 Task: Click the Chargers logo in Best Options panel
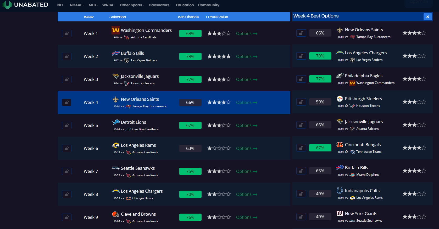[340, 53]
